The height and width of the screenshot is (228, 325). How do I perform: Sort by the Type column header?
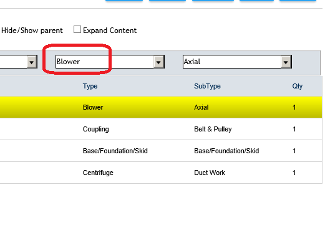point(90,86)
